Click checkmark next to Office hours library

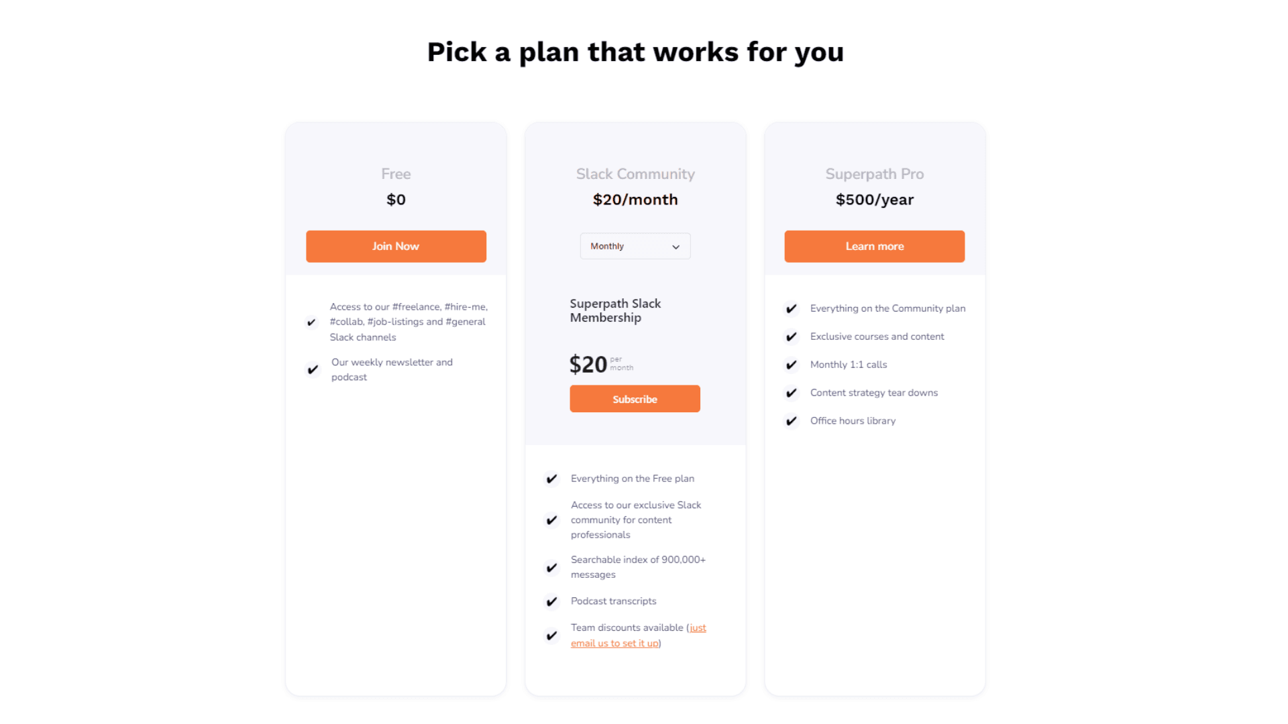[792, 421]
